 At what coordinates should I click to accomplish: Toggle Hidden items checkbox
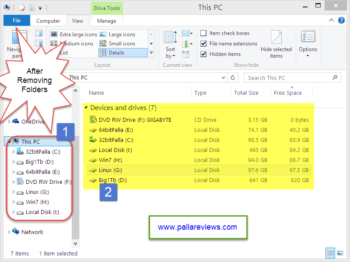[x=203, y=54]
